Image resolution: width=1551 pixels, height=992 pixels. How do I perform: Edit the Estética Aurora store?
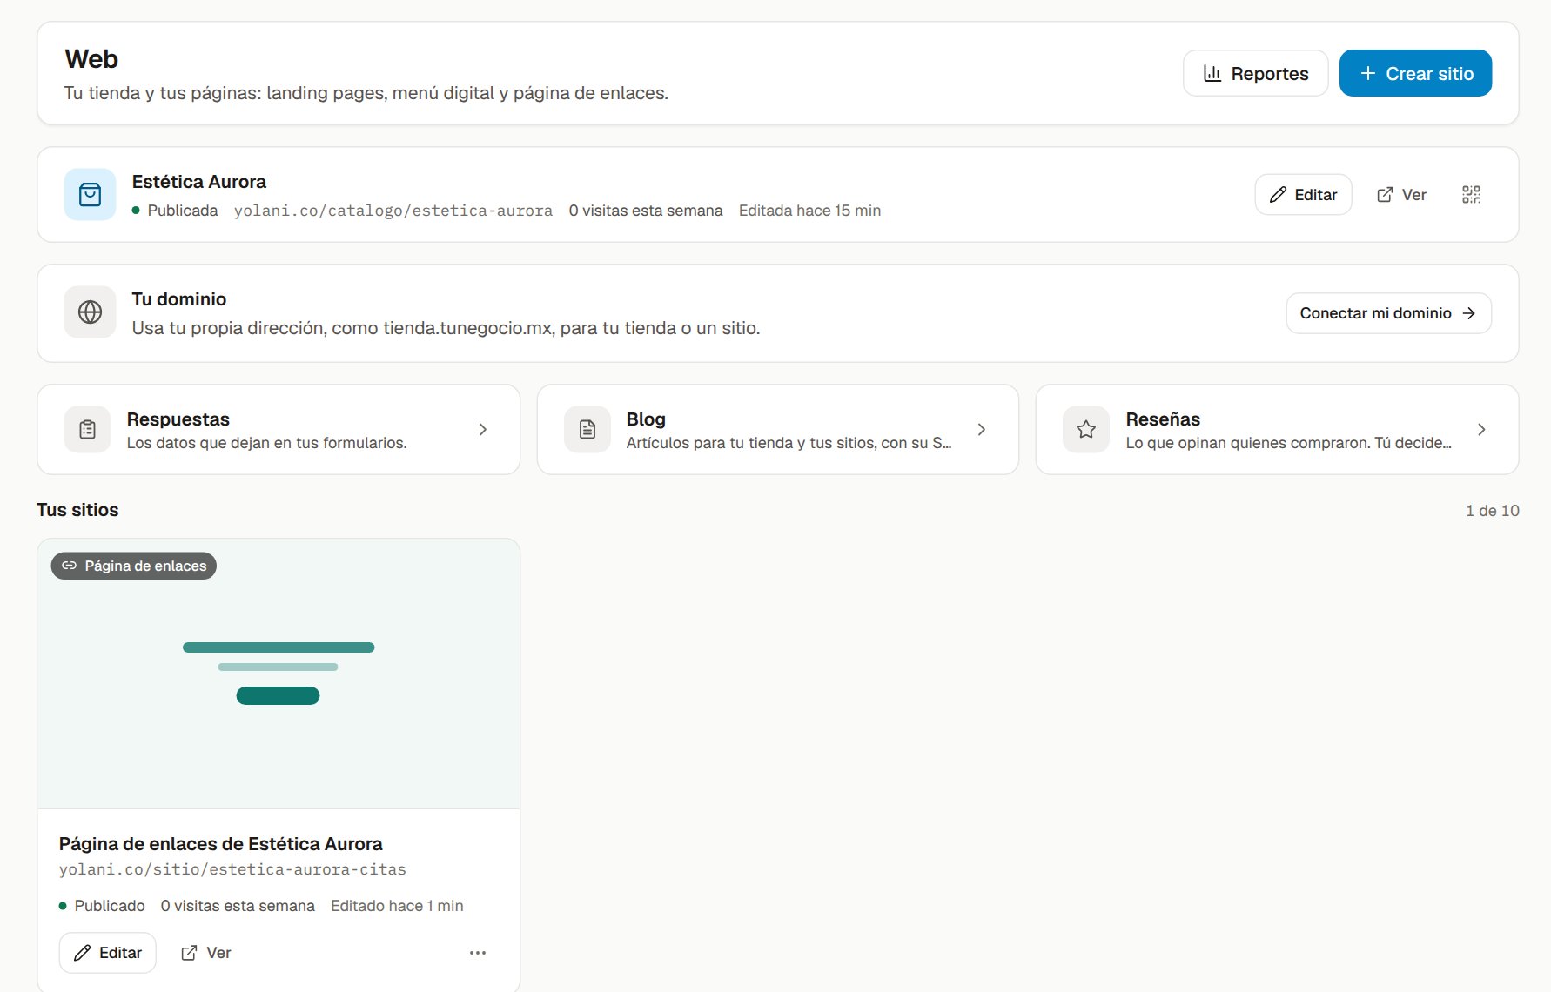[1303, 194]
